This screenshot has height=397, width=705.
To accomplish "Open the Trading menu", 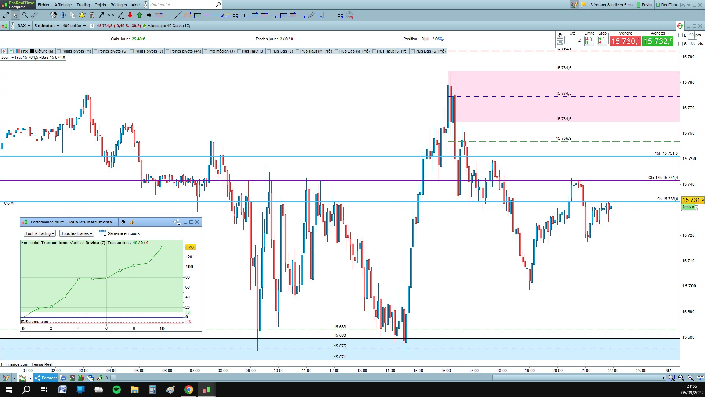I will tap(83, 5).
